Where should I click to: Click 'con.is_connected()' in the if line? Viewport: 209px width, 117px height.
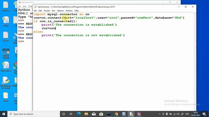pyautogui.click(x=57, y=21)
